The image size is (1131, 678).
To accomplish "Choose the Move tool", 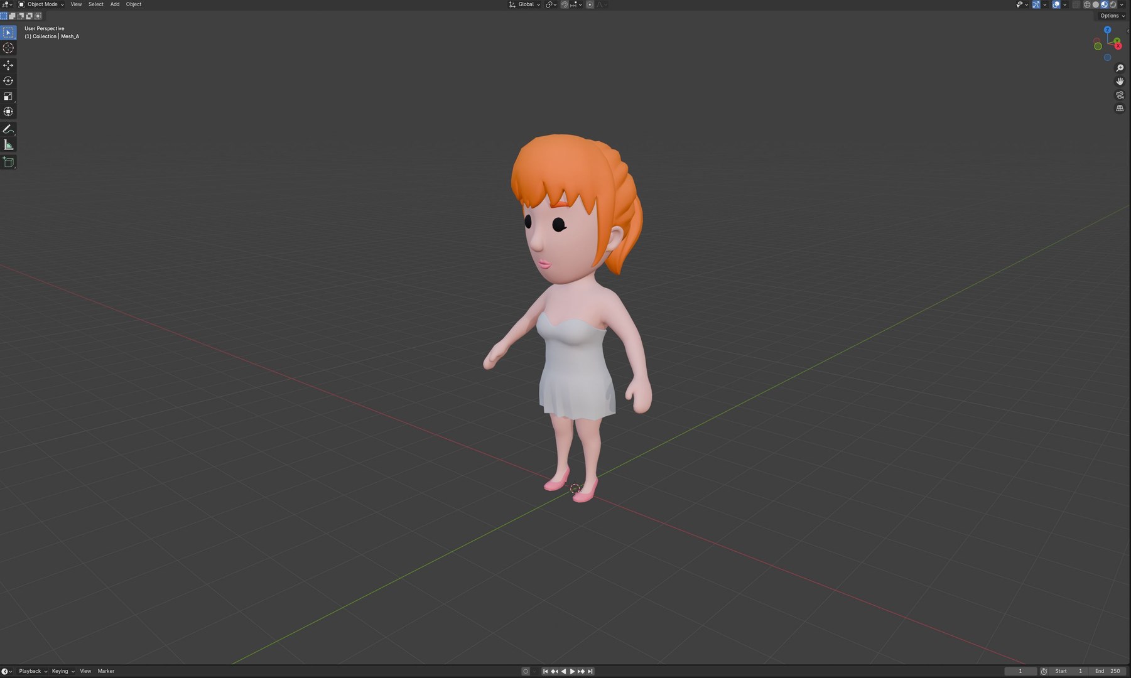I will pyautogui.click(x=8, y=65).
